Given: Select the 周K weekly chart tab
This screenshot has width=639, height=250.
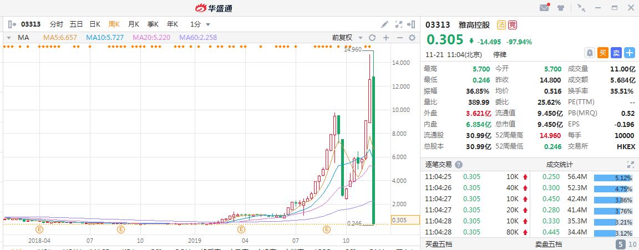Looking at the screenshot, I should click(x=114, y=24).
